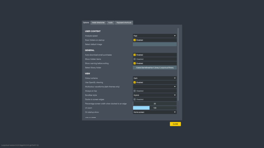The width and height of the screenshot is (264, 148).
Task: Open the Analysis speed dropdown
Action: click(154, 36)
